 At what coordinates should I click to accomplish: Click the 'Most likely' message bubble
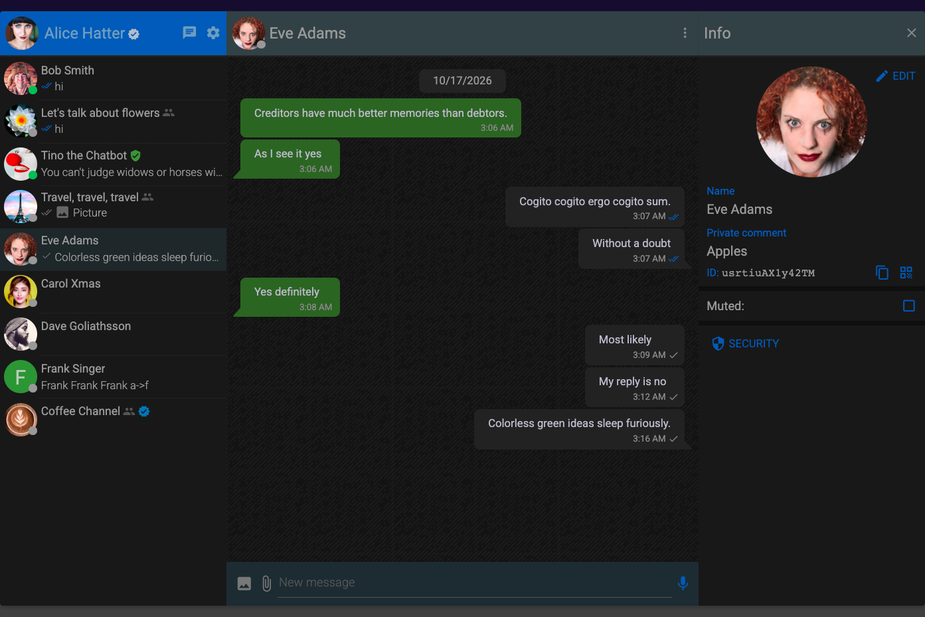pyautogui.click(x=635, y=345)
